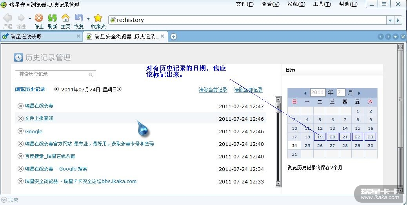Click history list scrollbar up arrow
Image resolution: width=407 pixels, height=205 pixels.
[278, 100]
